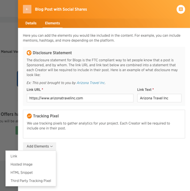190x191 pixels.
Task: Click the Link Text input field
Action: [160, 98]
